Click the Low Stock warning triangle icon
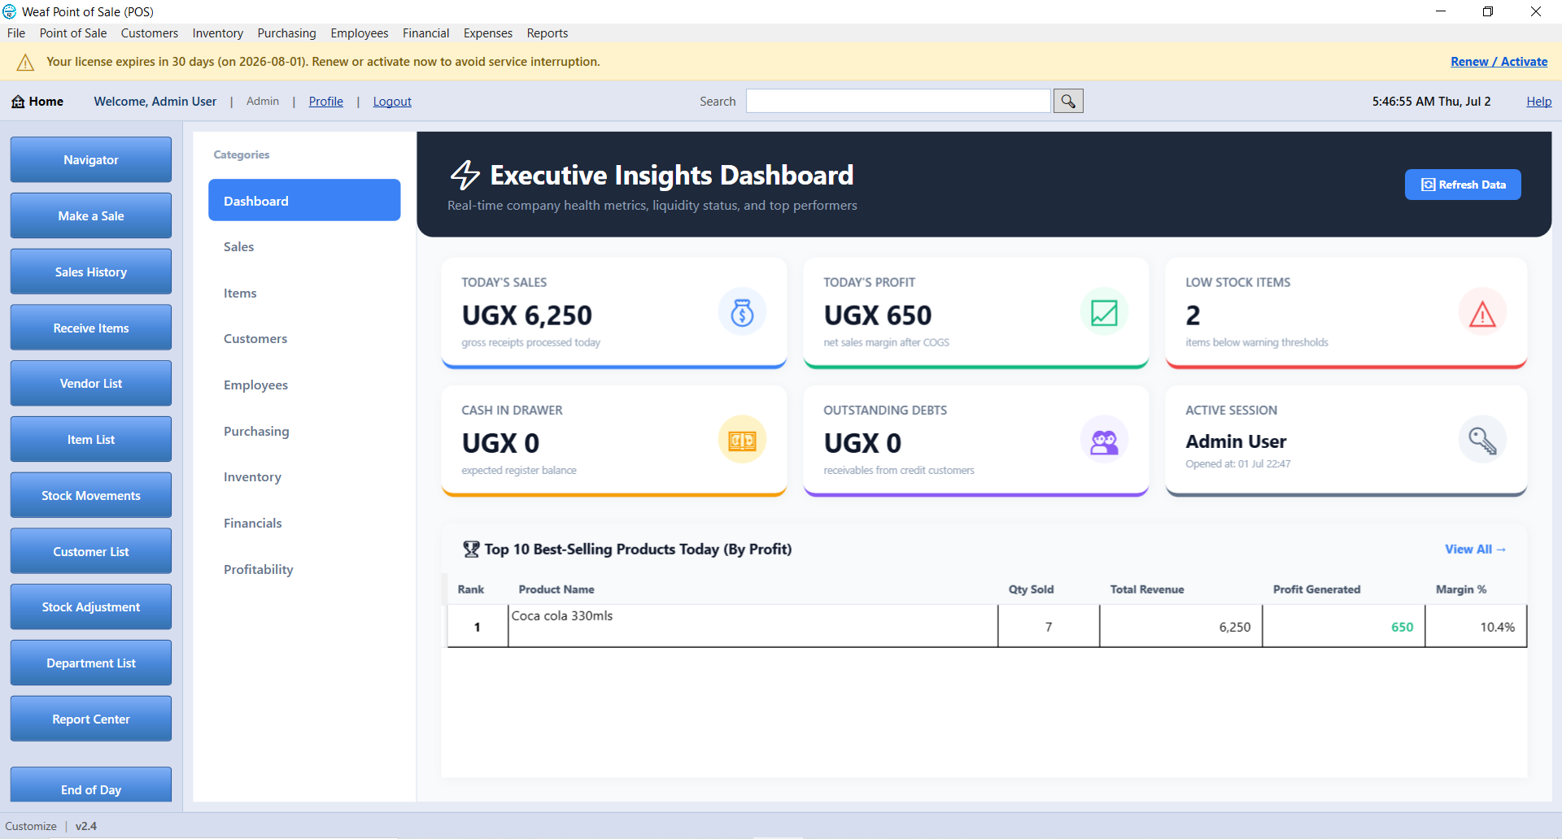 [x=1482, y=312]
